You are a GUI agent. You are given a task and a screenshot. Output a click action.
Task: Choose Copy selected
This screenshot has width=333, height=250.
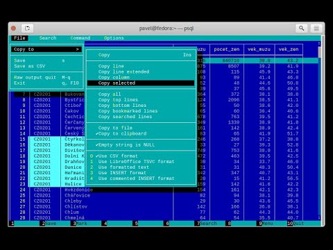click(141, 83)
